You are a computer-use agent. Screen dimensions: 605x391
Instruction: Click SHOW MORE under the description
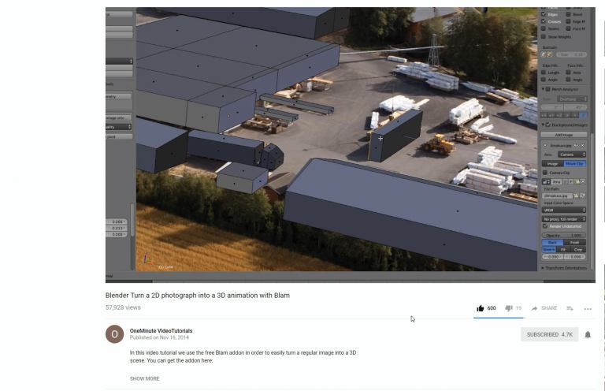pos(145,378)
